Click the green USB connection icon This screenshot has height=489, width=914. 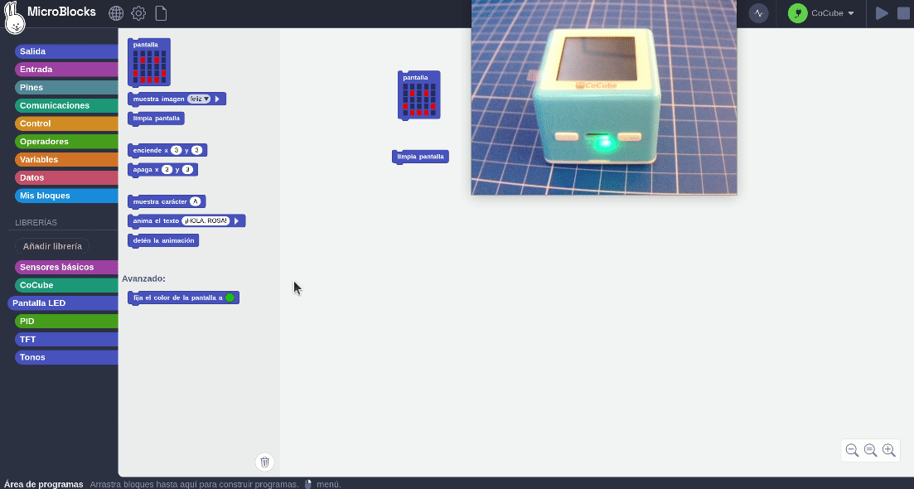[797, 13]
